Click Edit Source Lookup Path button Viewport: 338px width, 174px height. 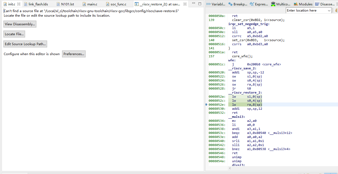point(26,44)
